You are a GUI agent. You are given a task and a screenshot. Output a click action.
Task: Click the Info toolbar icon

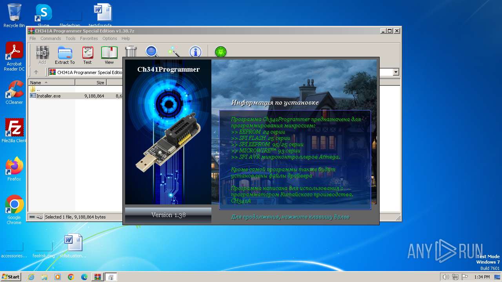tap(195, 51)
